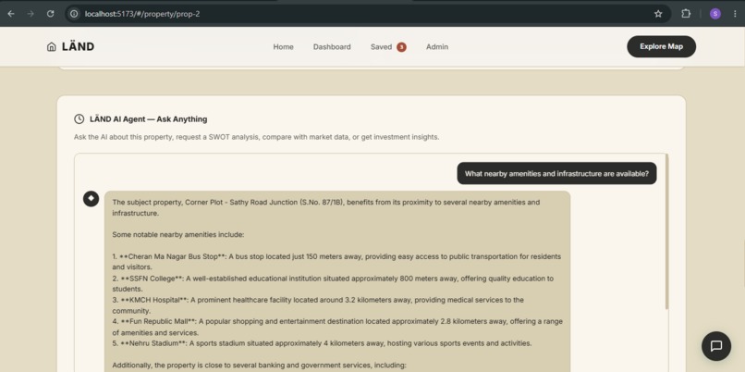Click the 'Nehru Stadium' list line
Image resolution: width=745 pixels, height=372 pixels.
(x=322, y=343)
